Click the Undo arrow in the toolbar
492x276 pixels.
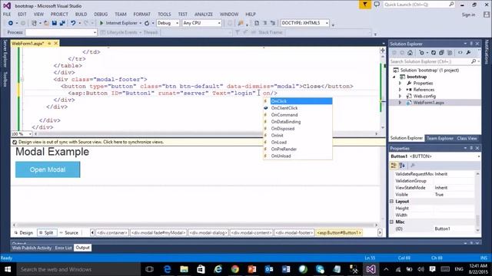click(73, 23)
